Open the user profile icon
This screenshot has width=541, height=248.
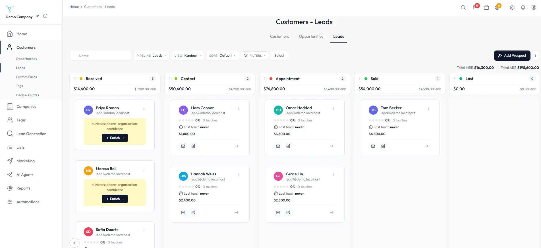[x=534, y=8]
